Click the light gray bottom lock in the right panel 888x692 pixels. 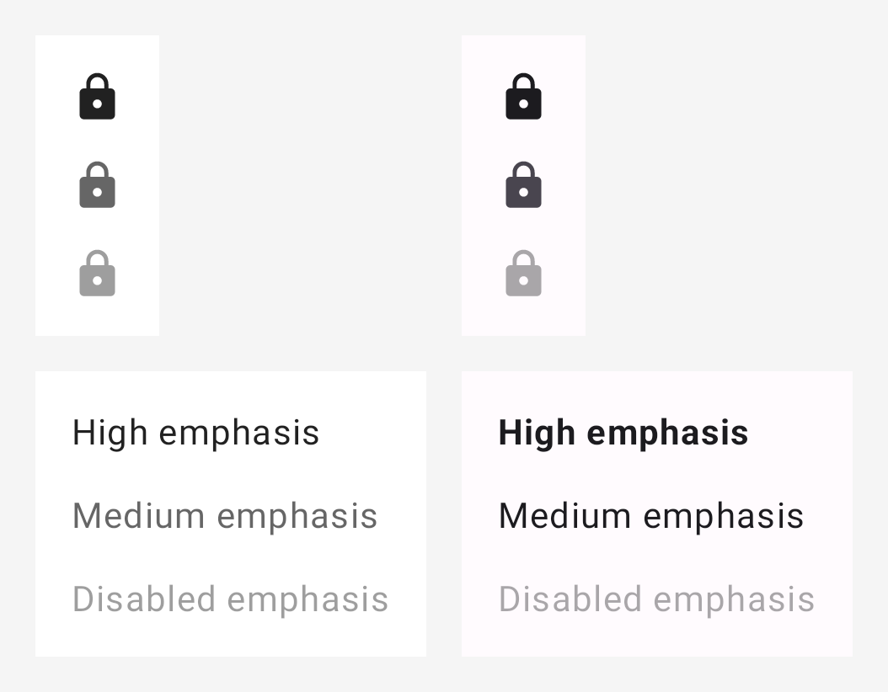523,274
